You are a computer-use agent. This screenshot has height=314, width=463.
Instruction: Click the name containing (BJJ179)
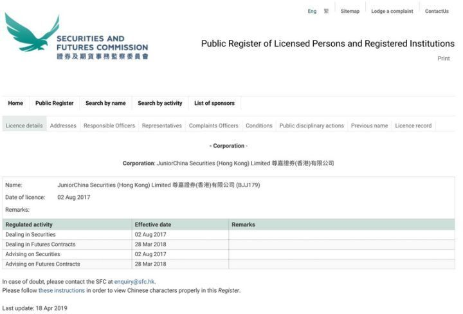[159, 185]
